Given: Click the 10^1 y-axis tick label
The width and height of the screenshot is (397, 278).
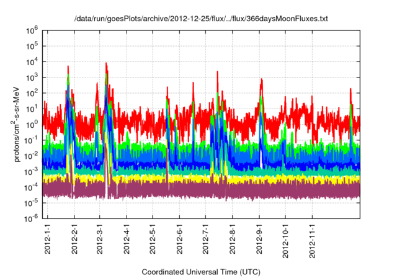Looking at the screenshot, I should click(x=32, y=109).
